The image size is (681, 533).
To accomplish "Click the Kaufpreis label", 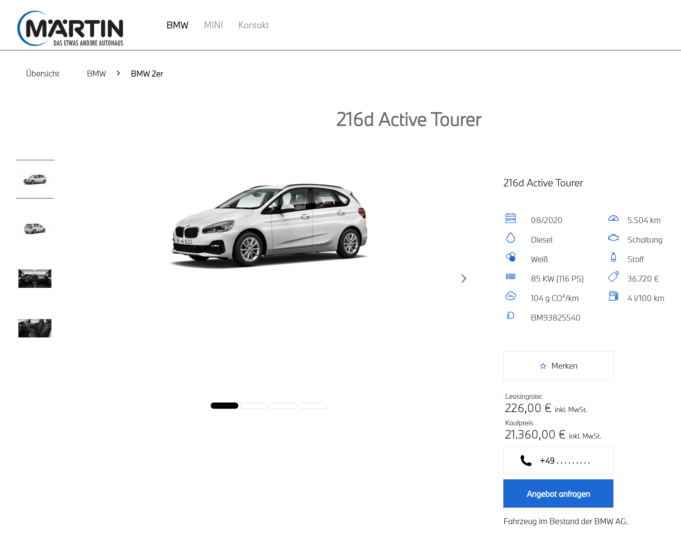I will click(x=519, y=423).
